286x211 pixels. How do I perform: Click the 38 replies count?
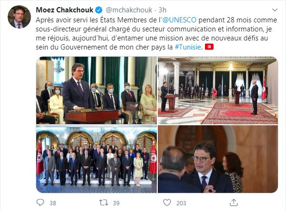click(x=53, y=203)
